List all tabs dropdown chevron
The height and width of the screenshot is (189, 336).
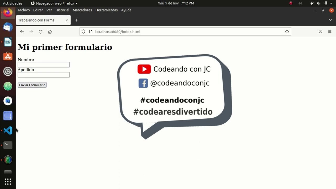pyautogui.click(x=330, y=20)
